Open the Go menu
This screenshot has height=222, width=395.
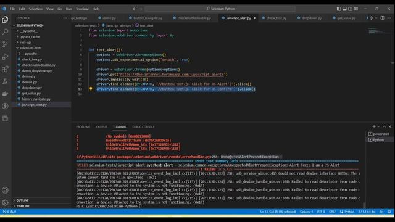(x=60, y=9)
